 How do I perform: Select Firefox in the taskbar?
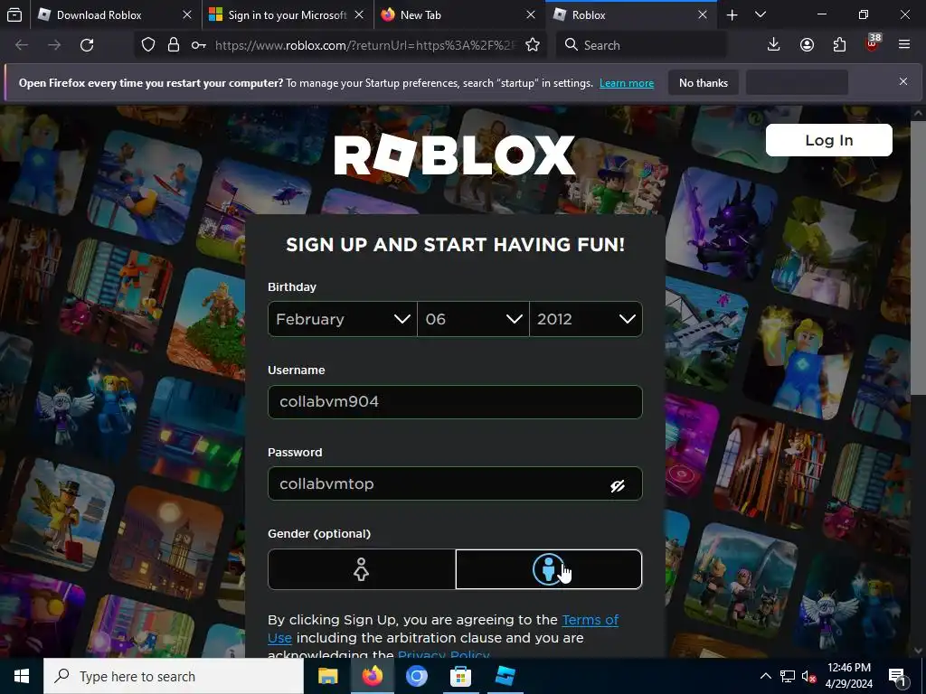[372, 676]
